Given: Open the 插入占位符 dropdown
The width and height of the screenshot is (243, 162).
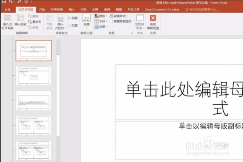Looking at the screenshot, I should pyautogui.click(x=60, y=22).
